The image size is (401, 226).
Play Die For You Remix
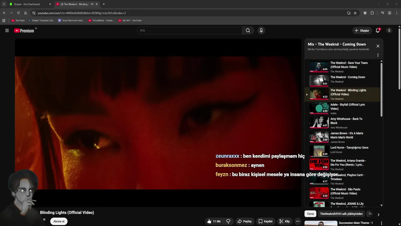point(343,164)
